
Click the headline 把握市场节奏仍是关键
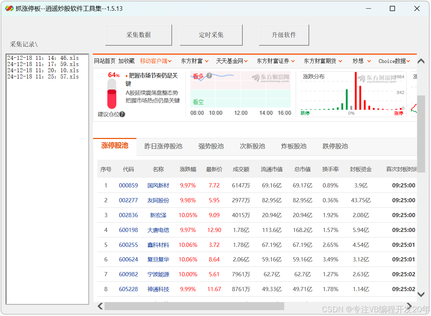point(152,80)
